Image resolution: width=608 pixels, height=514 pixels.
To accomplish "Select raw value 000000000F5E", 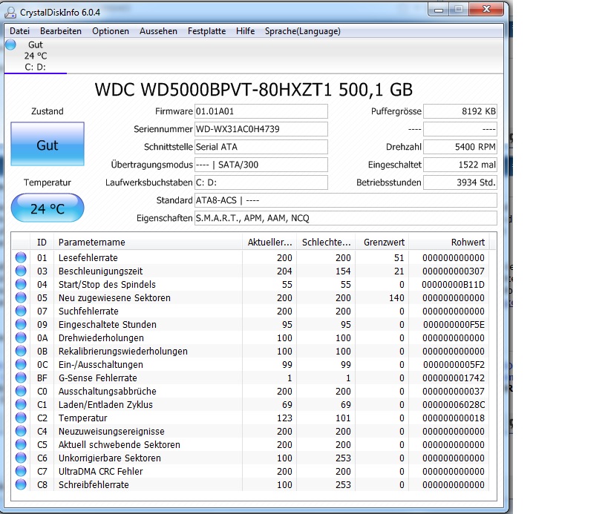I will [454, 325].
